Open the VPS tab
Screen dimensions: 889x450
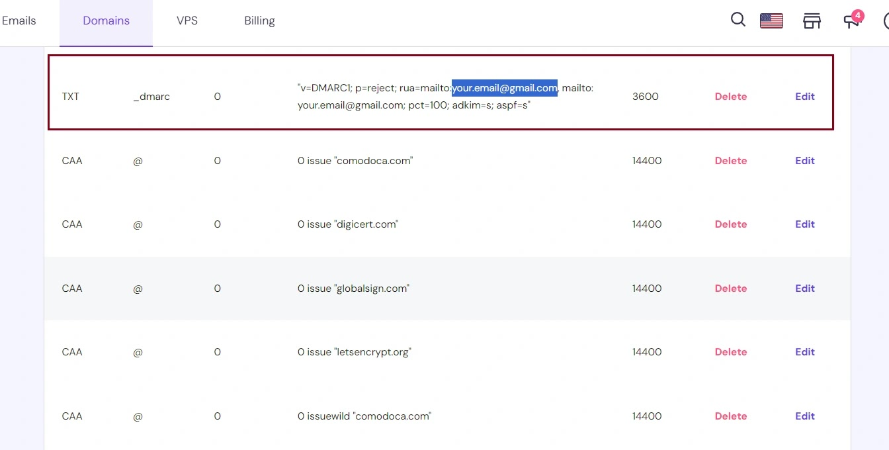187,21
